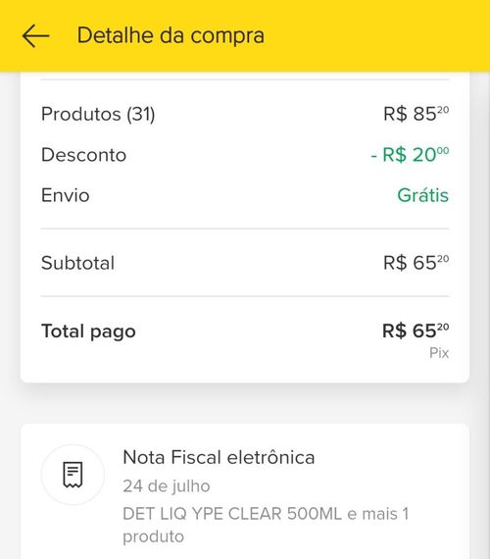The height and width of the screenshot is (559, 490).
Task: Open Nota Fiscal eletrônica
Action: [x=219, y=457]
